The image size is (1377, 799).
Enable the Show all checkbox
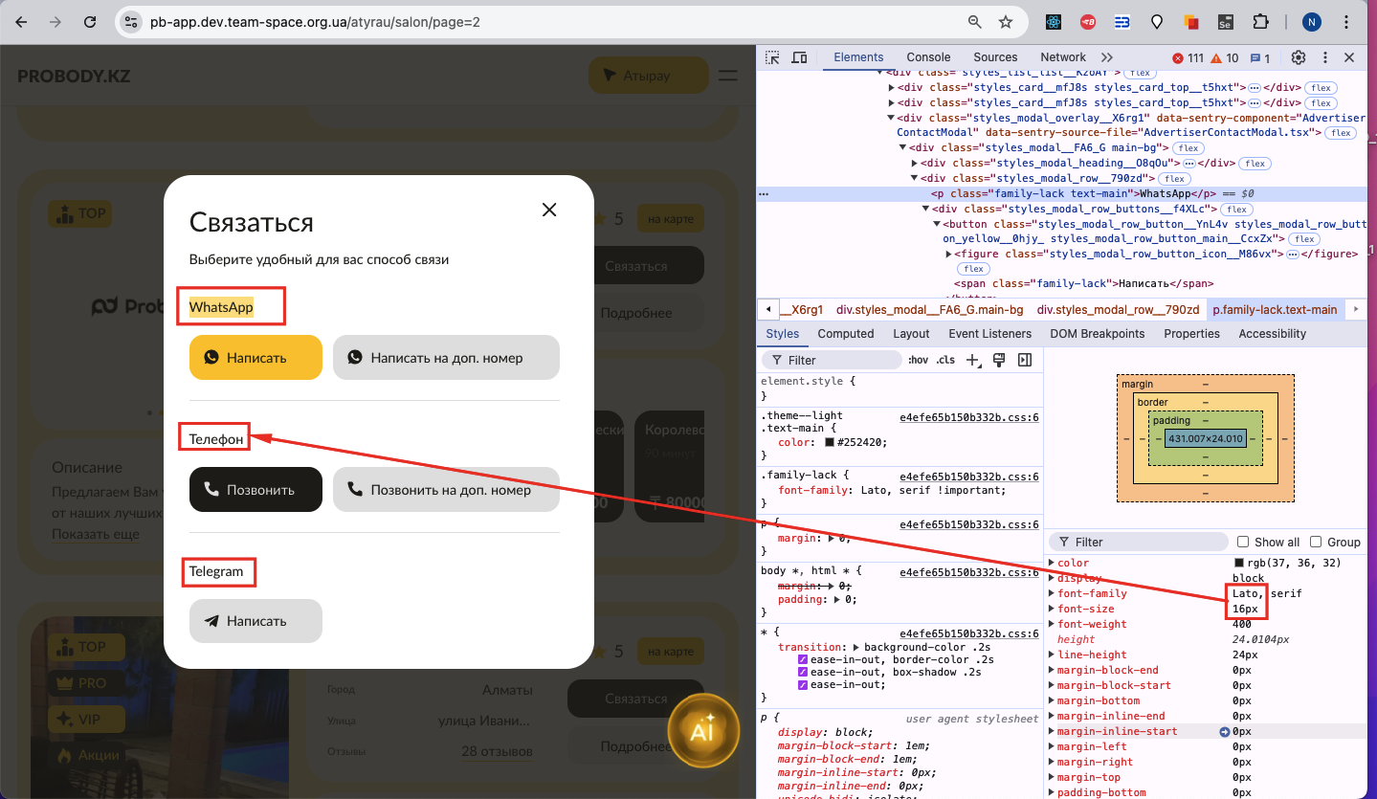(x=1243, y=542)
